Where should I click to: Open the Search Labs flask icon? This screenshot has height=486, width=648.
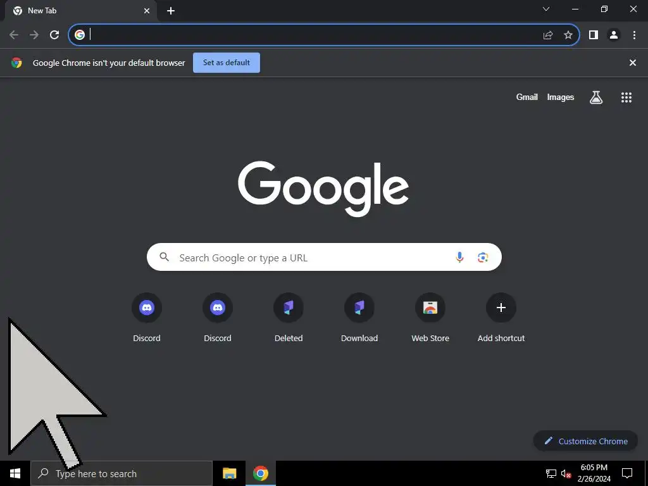tap(596, 97)
